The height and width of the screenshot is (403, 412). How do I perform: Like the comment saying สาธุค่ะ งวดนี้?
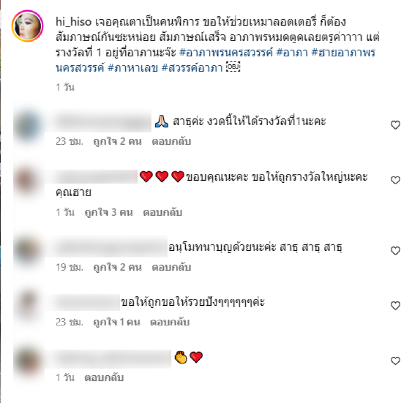click(x=395, y=125)
